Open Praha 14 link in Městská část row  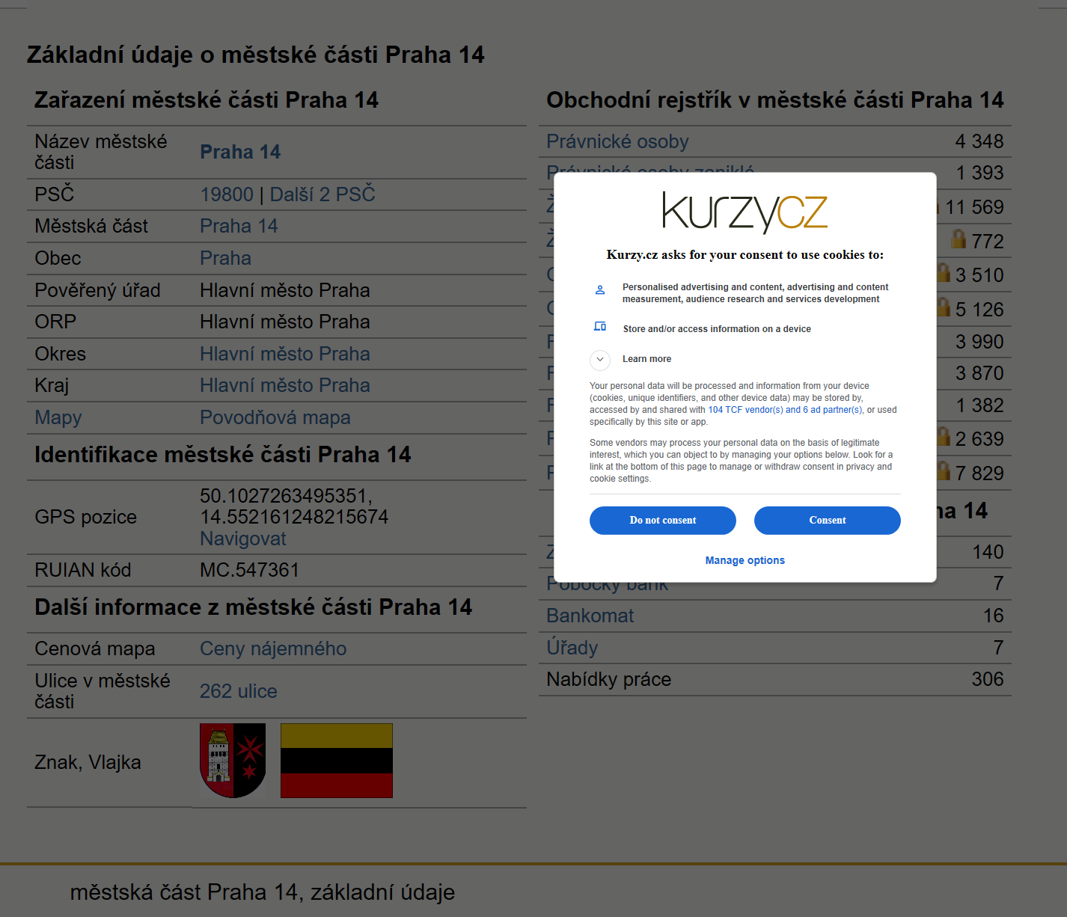click(239, 226)
